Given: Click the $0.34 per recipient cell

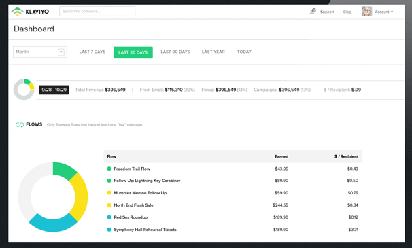Looking at the screenshot, I should pos(353,205).
